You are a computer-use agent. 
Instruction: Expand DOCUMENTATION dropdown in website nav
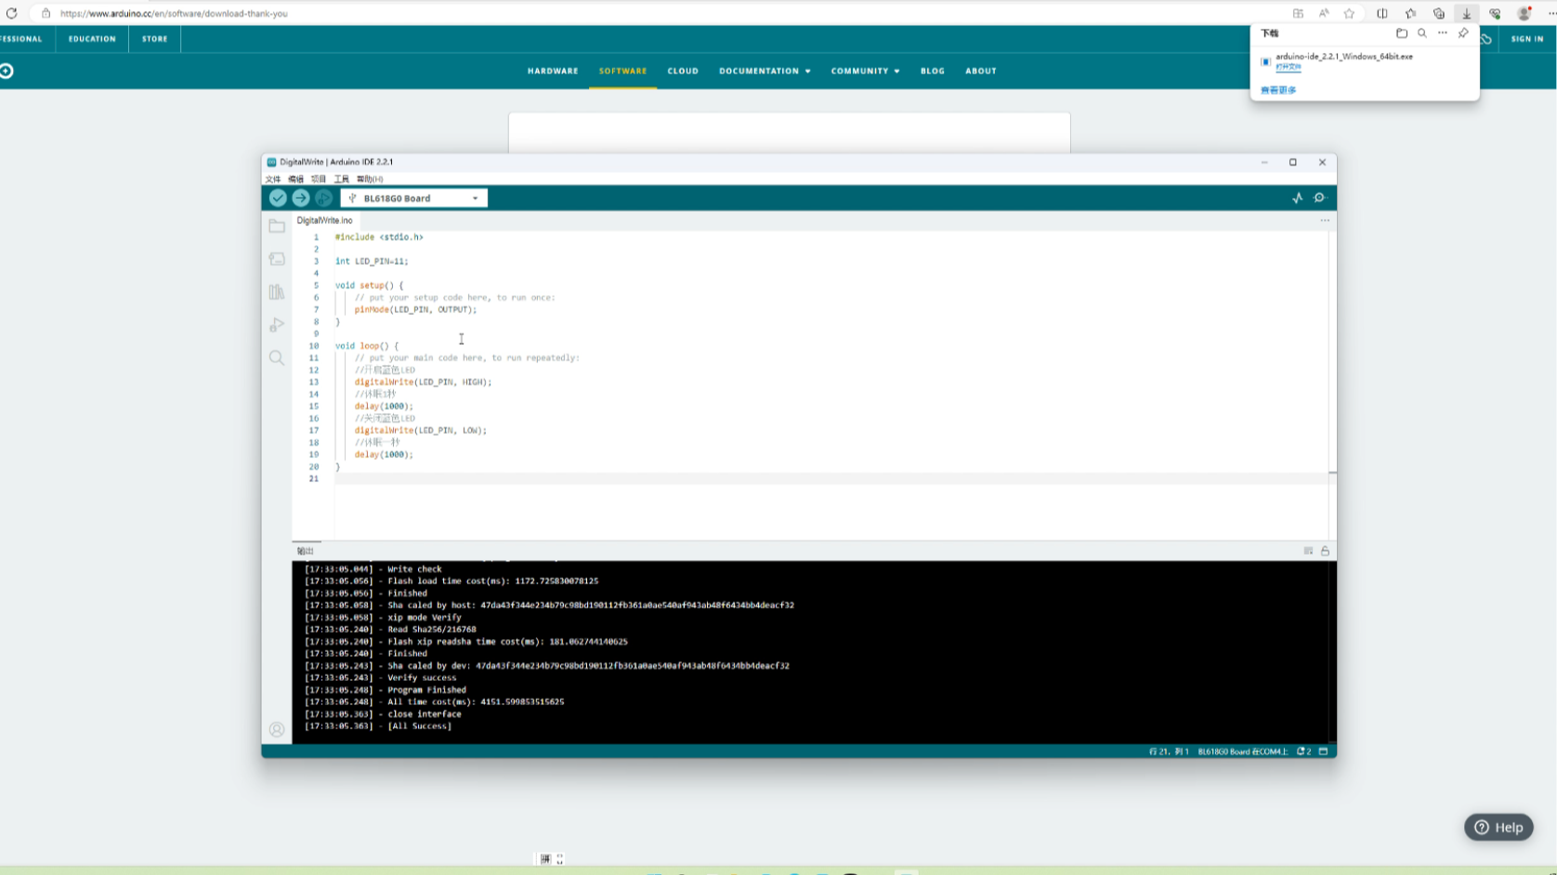(x=765, y=71)
